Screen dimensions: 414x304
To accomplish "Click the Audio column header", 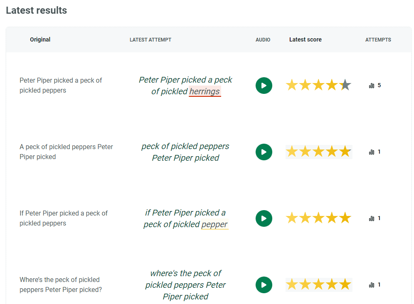I will (x=263, y=40).
